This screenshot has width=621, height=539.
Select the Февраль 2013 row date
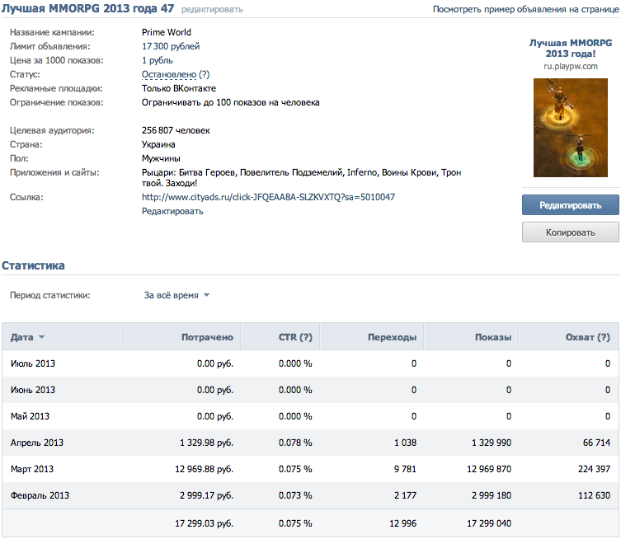pyautogui.click(x=40, y=495)
